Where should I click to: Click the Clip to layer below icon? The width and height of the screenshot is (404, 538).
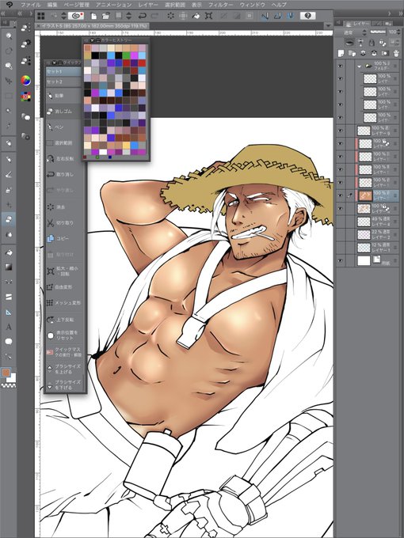click(349, 42)
